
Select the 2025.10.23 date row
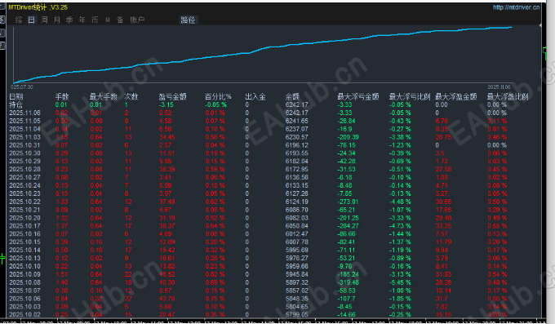point(24,193)
